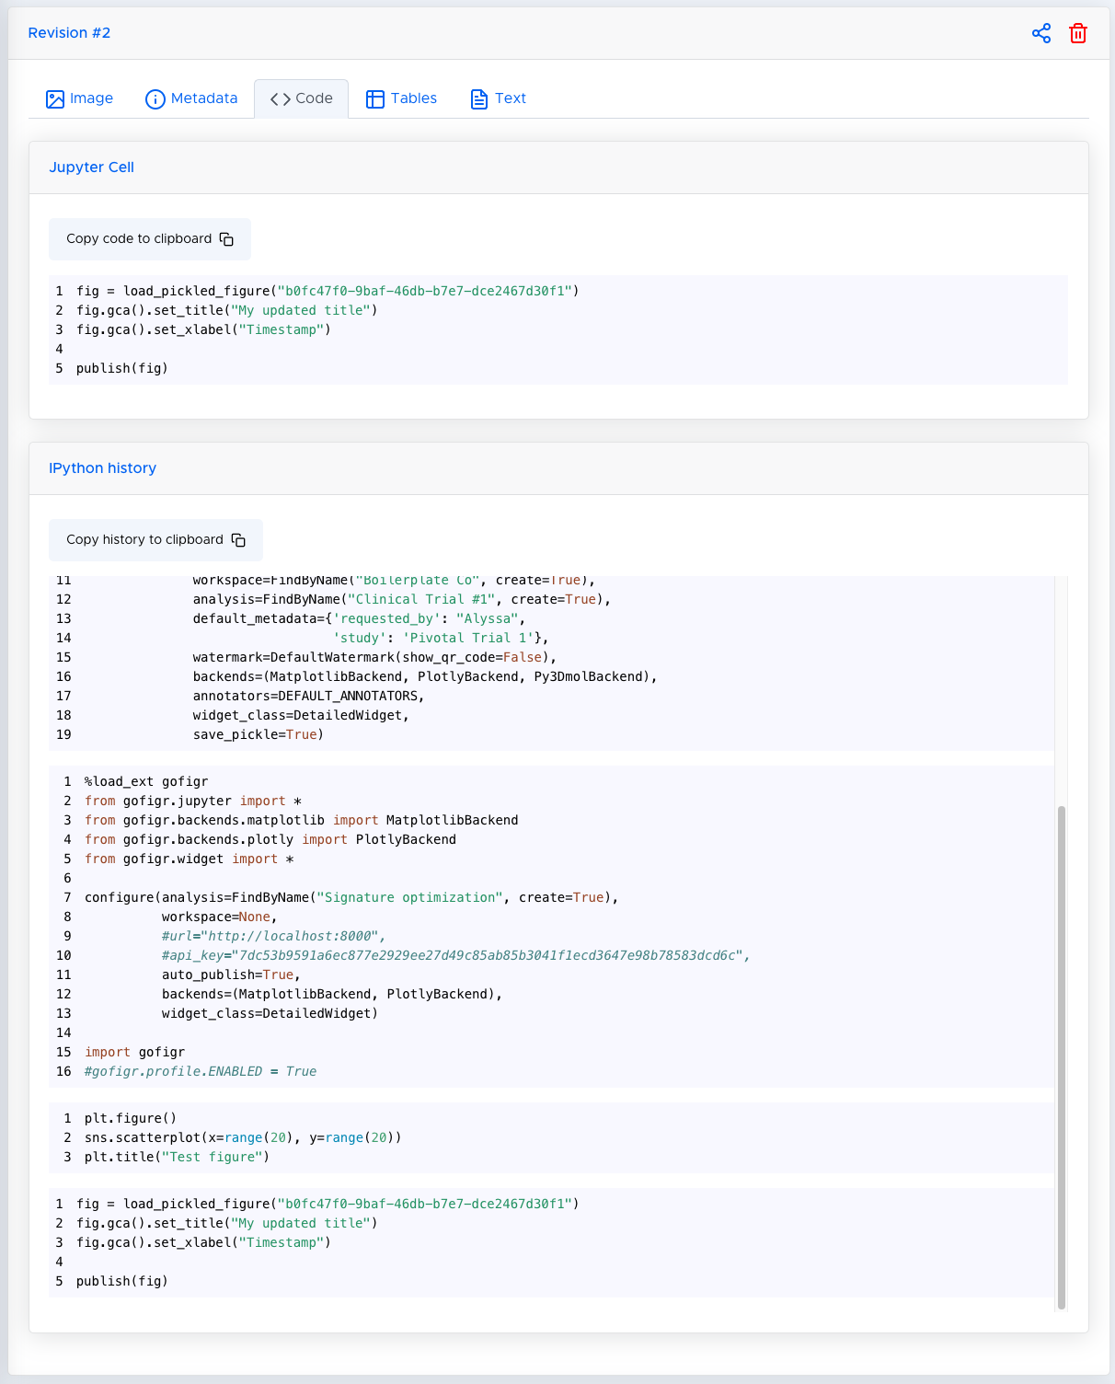Image resolution: width=1115 pixels, height=1384 pixels.
Task: Click the sns.scatterplot line in history
Action: pyautogui.click(x=242, y=1137)
